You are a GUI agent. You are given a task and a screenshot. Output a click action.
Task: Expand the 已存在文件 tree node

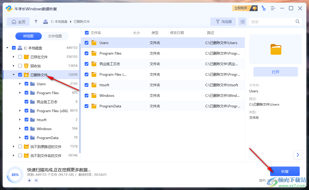(x=13, y=57)
